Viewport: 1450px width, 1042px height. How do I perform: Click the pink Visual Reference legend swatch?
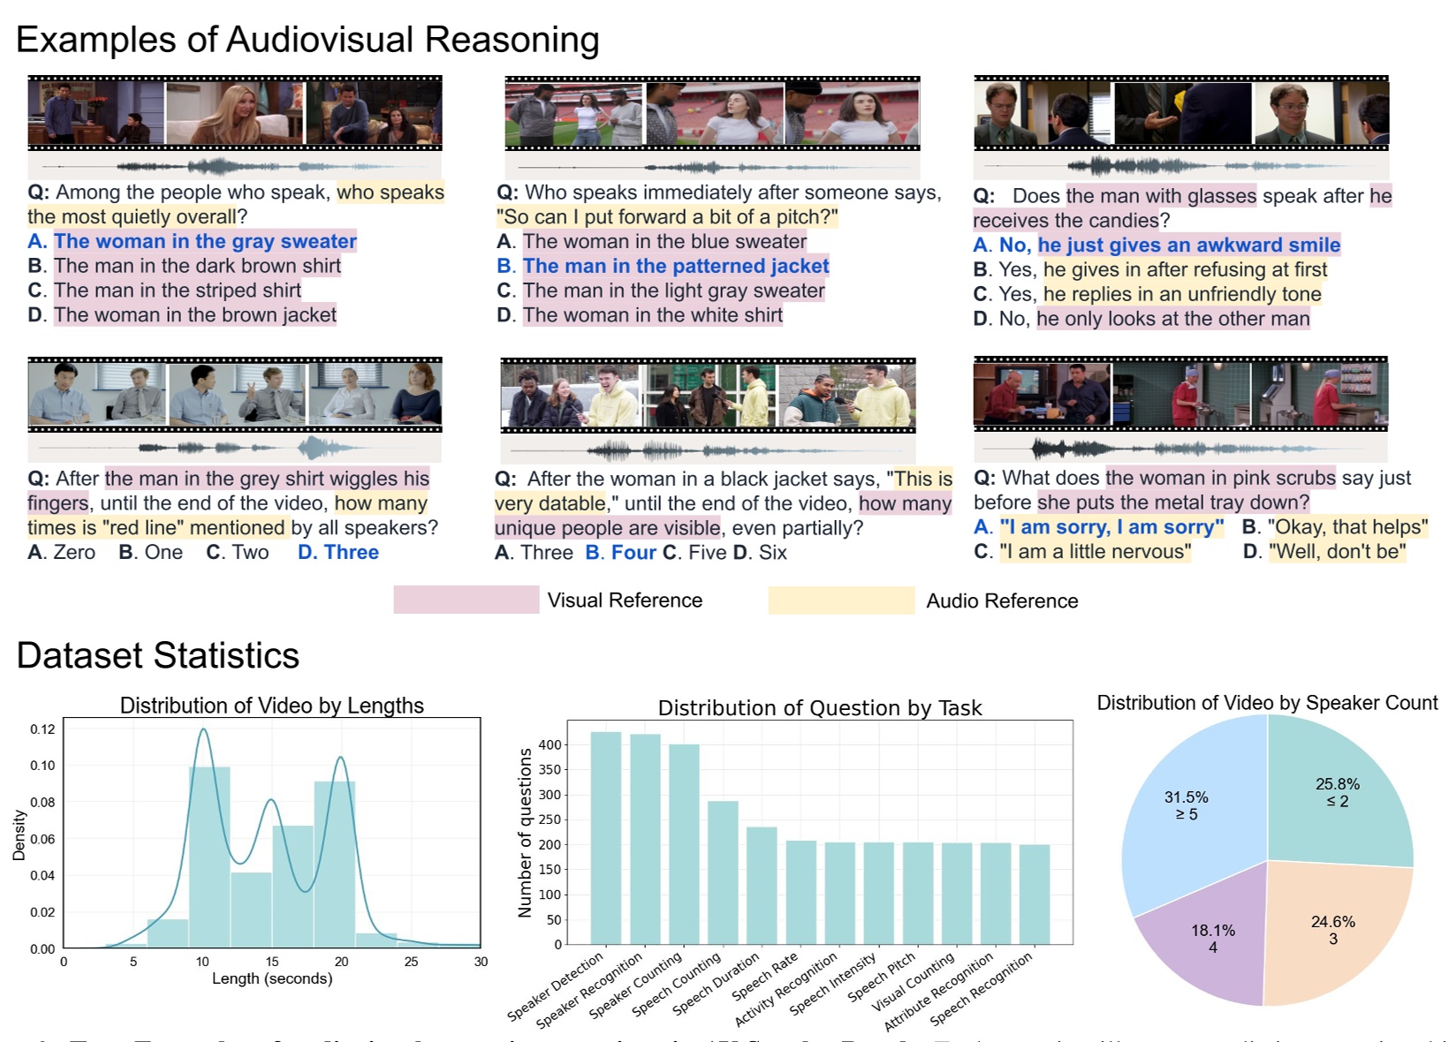[x=466, y=600]
